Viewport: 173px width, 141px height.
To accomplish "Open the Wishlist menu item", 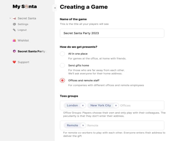I will 23,40.
